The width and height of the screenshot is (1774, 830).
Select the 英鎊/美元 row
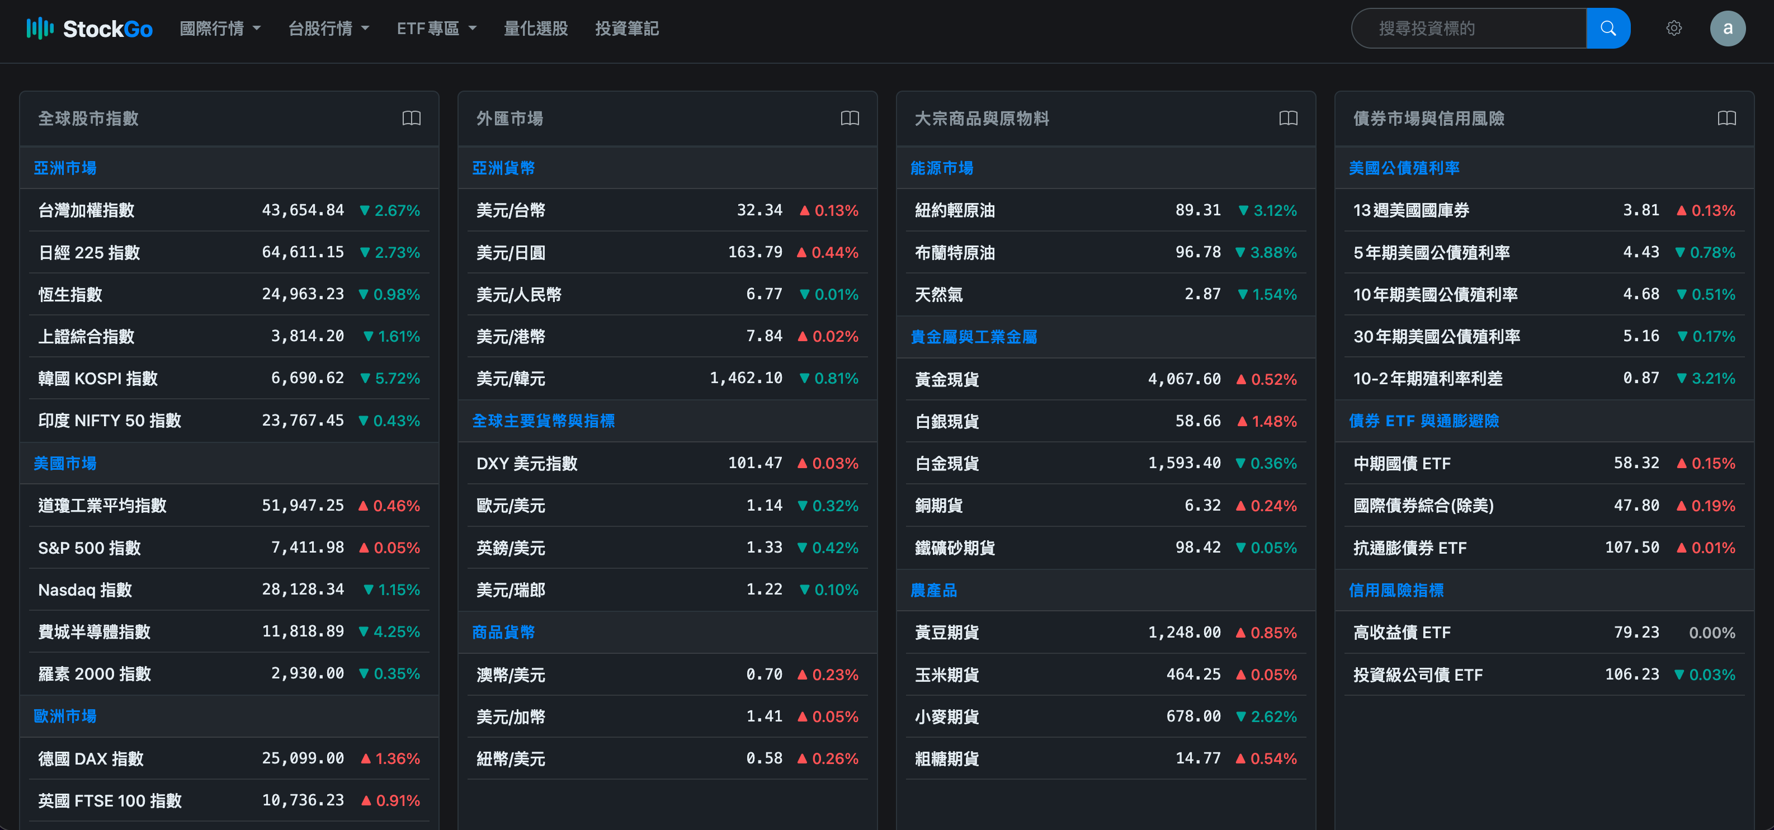coord(667,548)
